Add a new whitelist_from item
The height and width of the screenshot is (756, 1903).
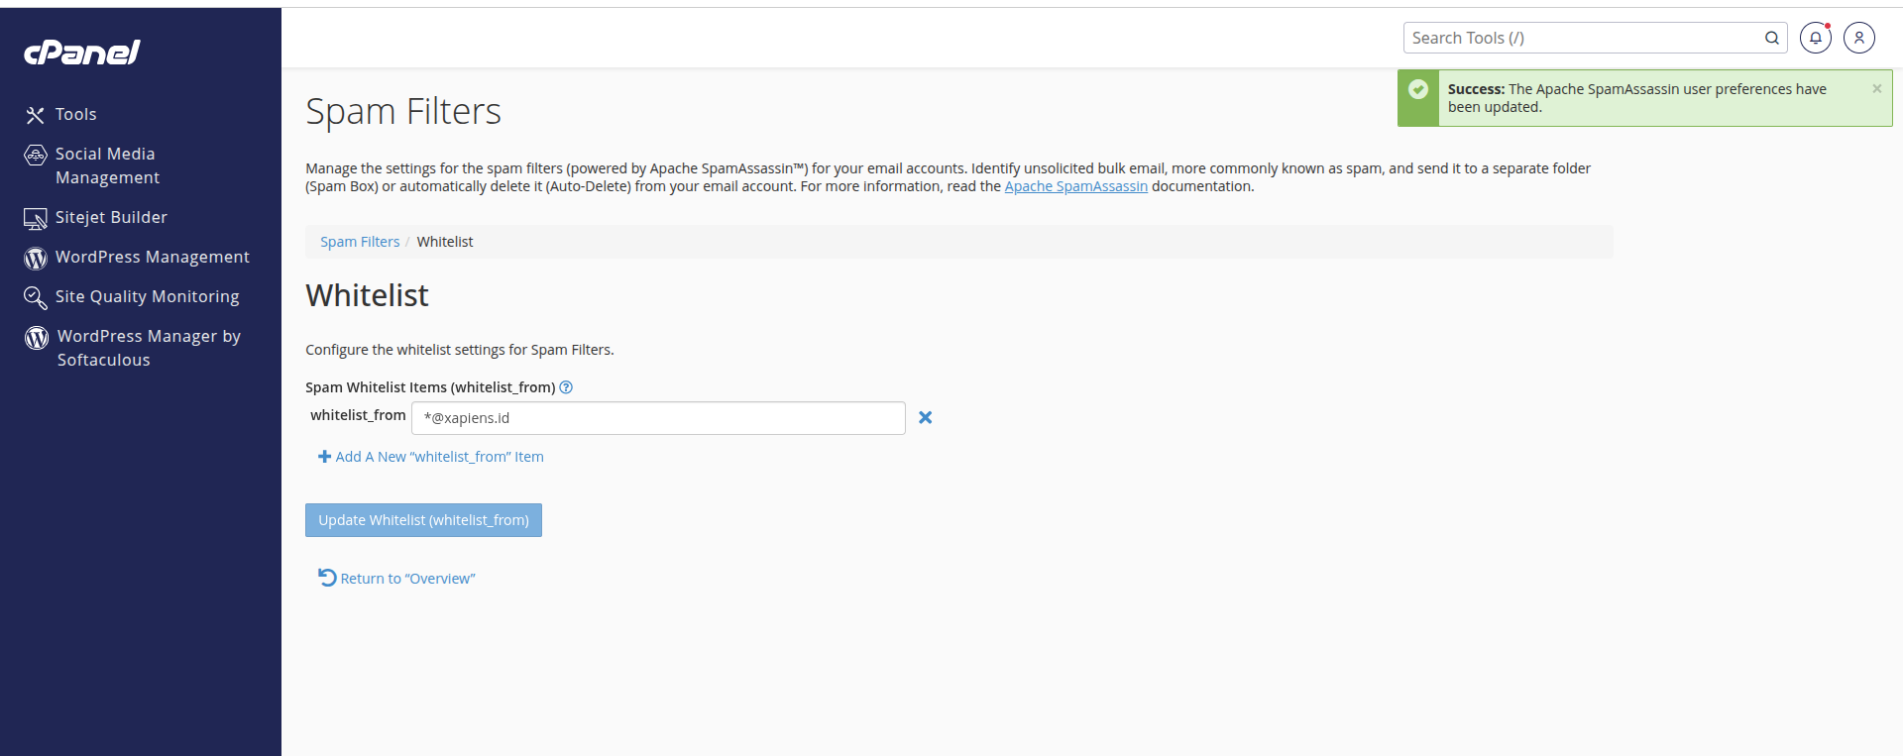point(431,457)
